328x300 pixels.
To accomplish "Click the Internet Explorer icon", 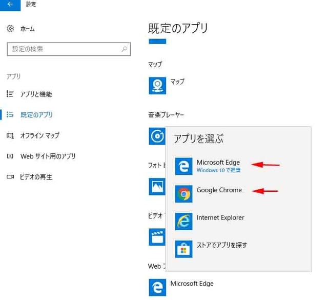I will [183, 222].
